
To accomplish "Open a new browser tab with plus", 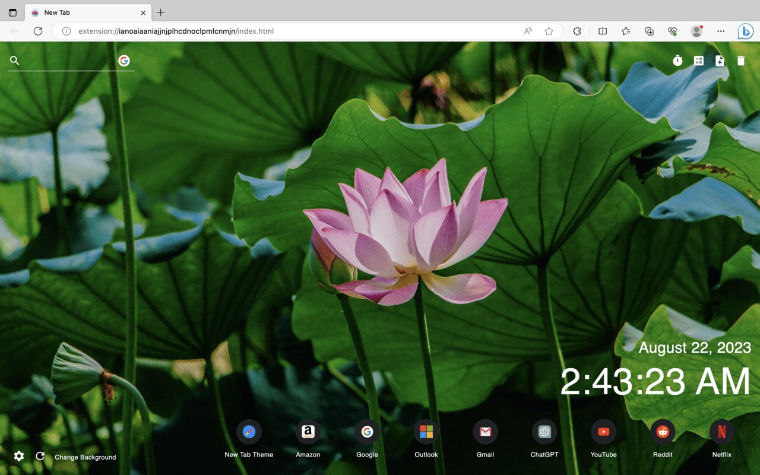I will click(161, 12).
